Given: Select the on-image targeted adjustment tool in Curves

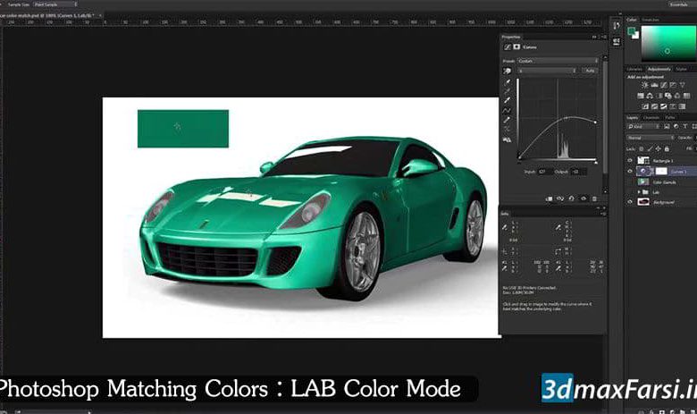Looking at the screenshot, I should pos(508,72).
